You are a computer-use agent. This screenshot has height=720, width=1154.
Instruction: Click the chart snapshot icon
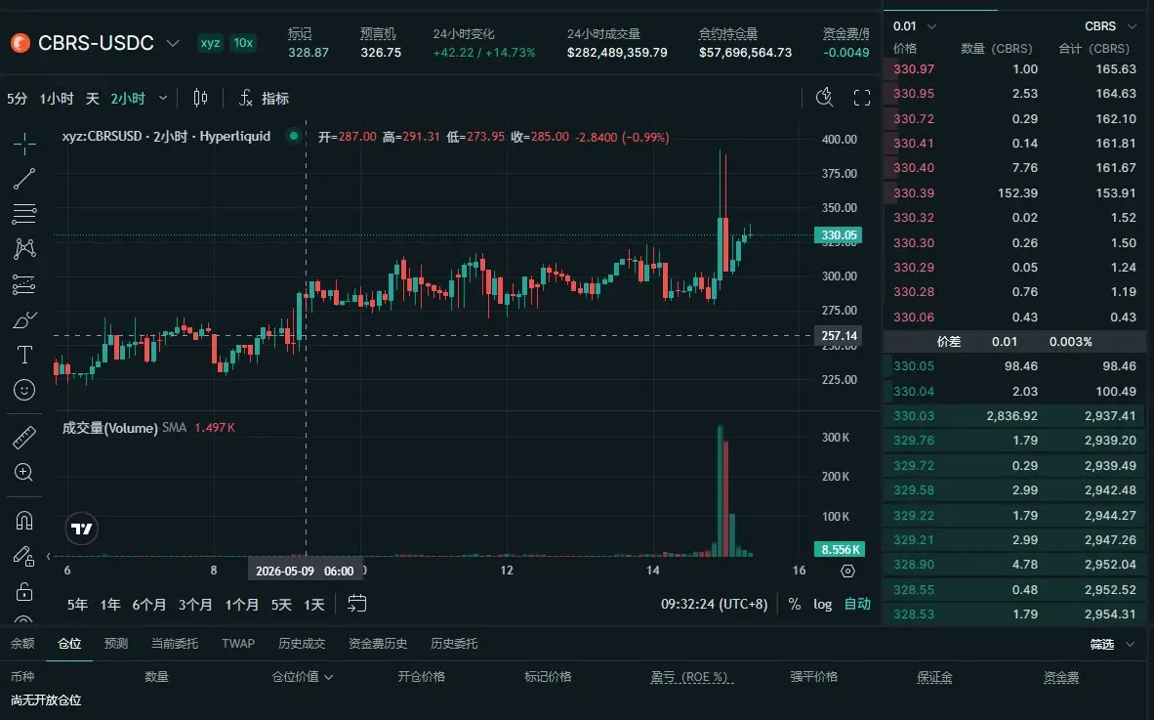click(824, 97)
